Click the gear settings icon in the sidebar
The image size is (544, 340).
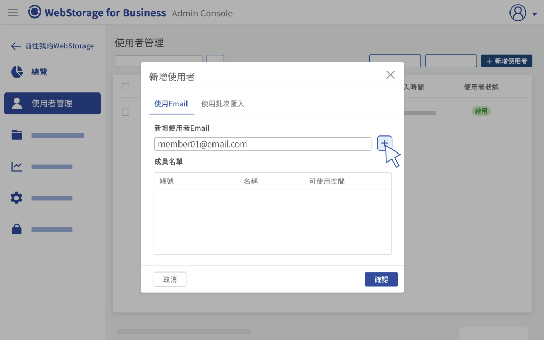click(16, 198)
